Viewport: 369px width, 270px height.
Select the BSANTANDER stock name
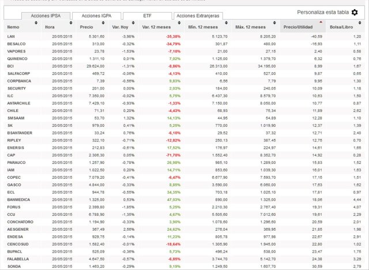click(x=20, y=133)
